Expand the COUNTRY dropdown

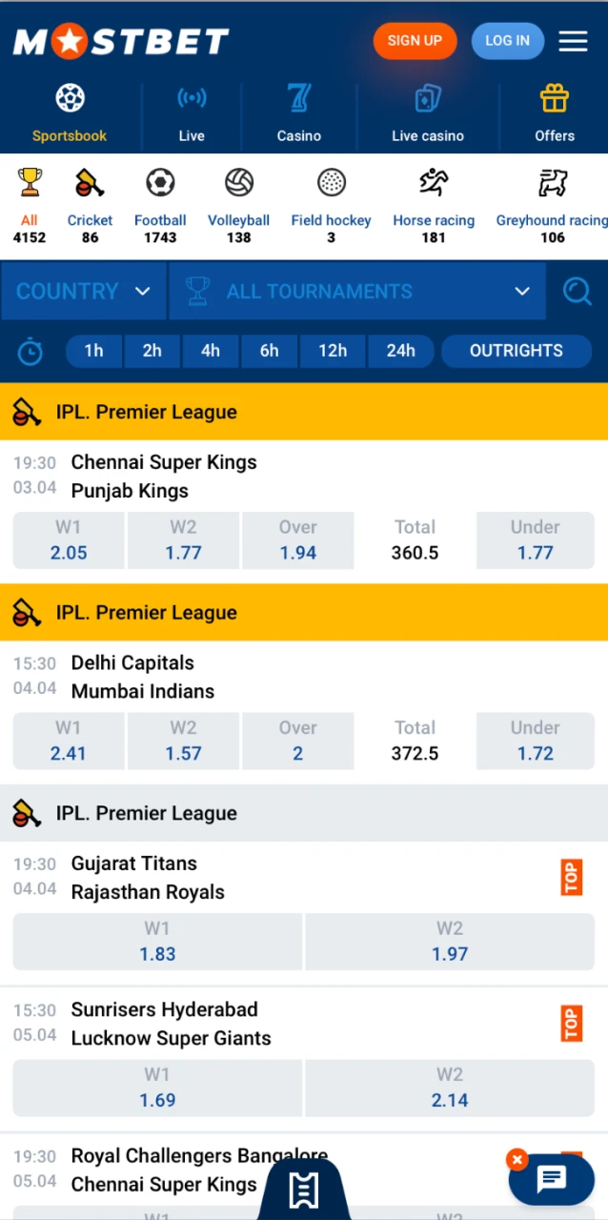click(x=84, y=291)
